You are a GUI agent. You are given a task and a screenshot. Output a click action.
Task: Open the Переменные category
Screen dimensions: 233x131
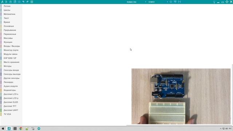(10, 34)
